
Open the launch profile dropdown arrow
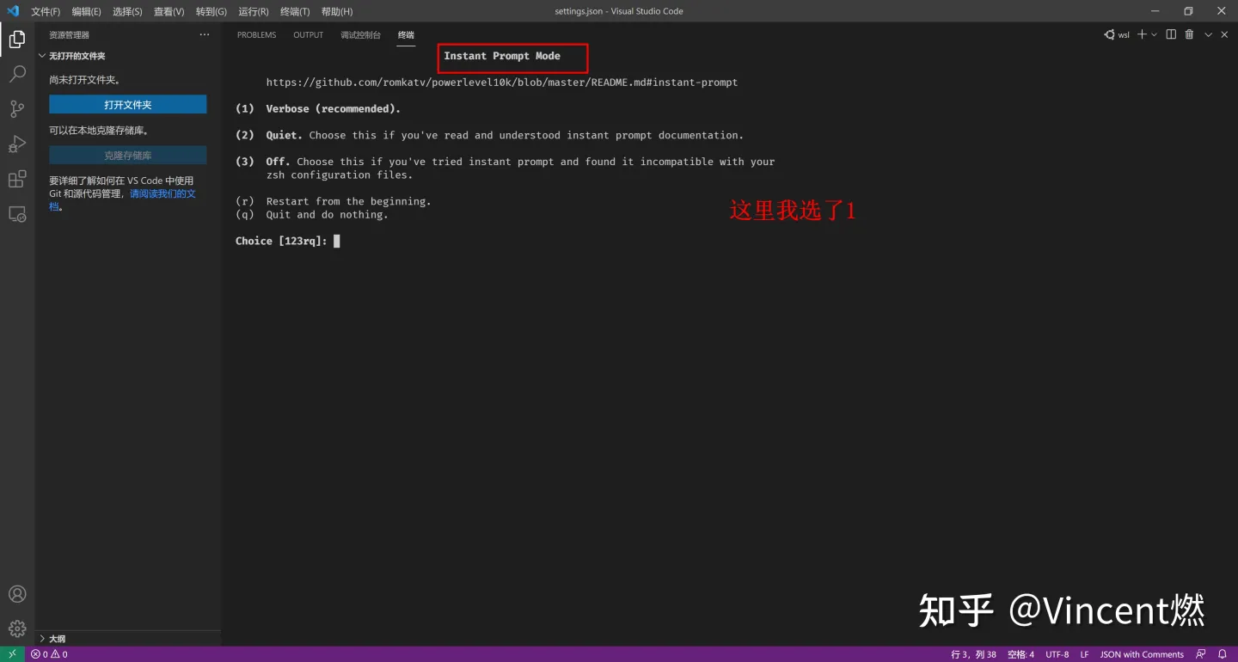click(x=1154, y=34)
